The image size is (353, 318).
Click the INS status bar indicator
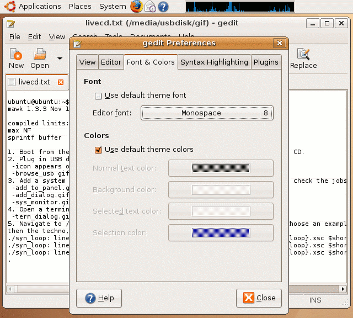pos(315,300)
